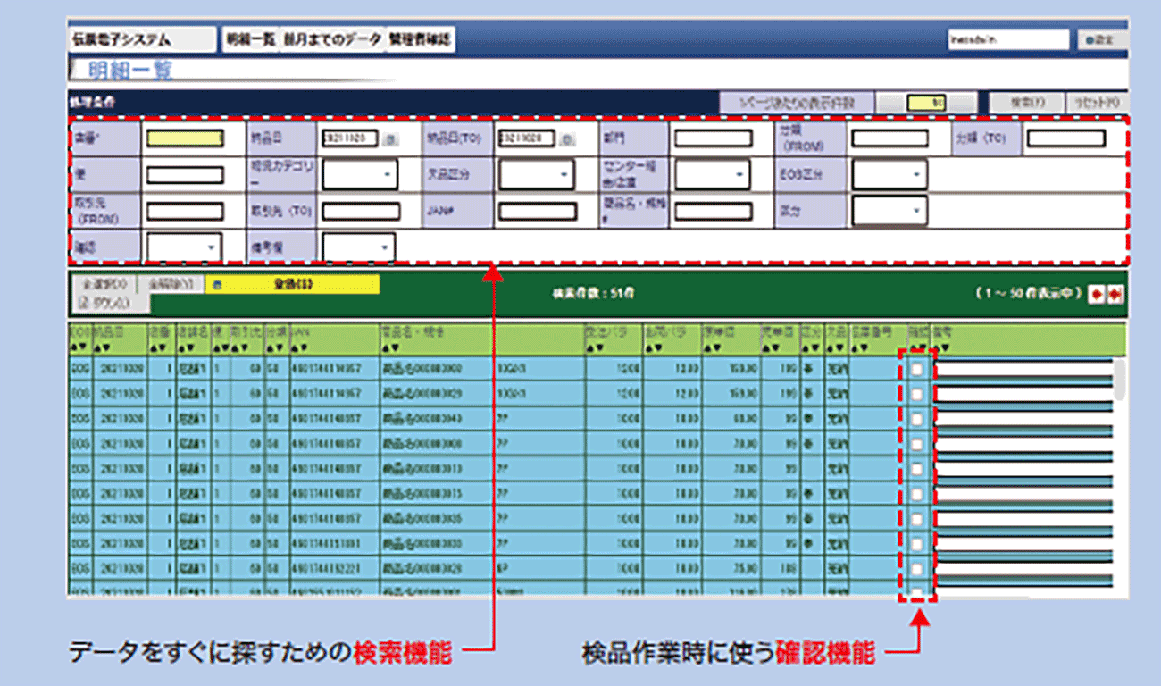Tick the 確認 checkbox in the fifth data row
Screen dimensions: 1161x686
pos(917,468)
